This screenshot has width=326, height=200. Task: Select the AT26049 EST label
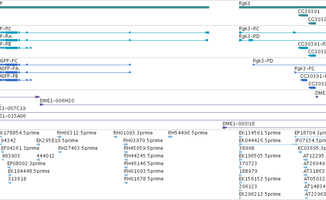315,164
